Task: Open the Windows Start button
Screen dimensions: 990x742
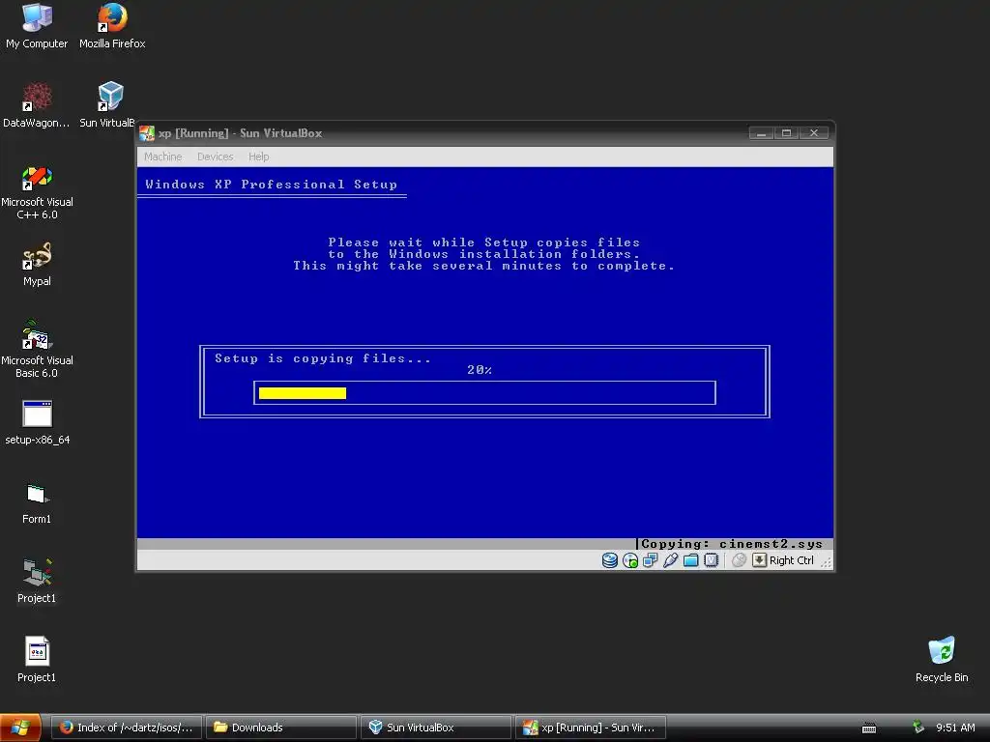Action: (20, 728)
